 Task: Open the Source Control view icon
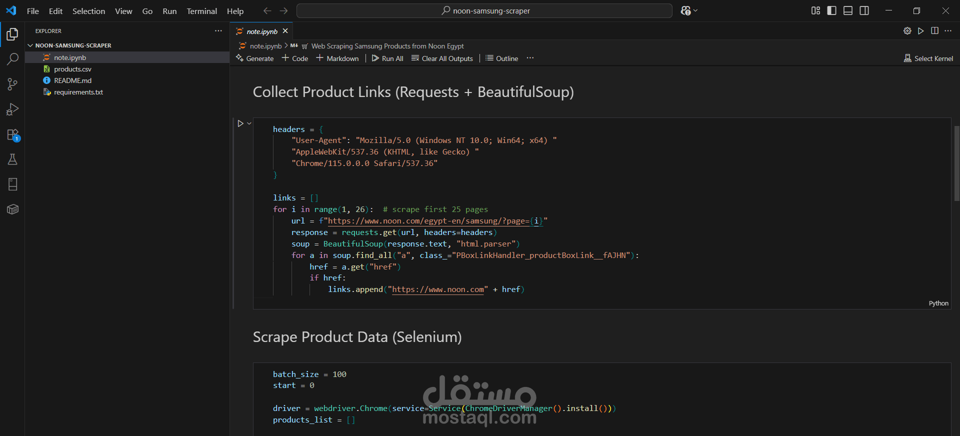[x=12, y=84]
